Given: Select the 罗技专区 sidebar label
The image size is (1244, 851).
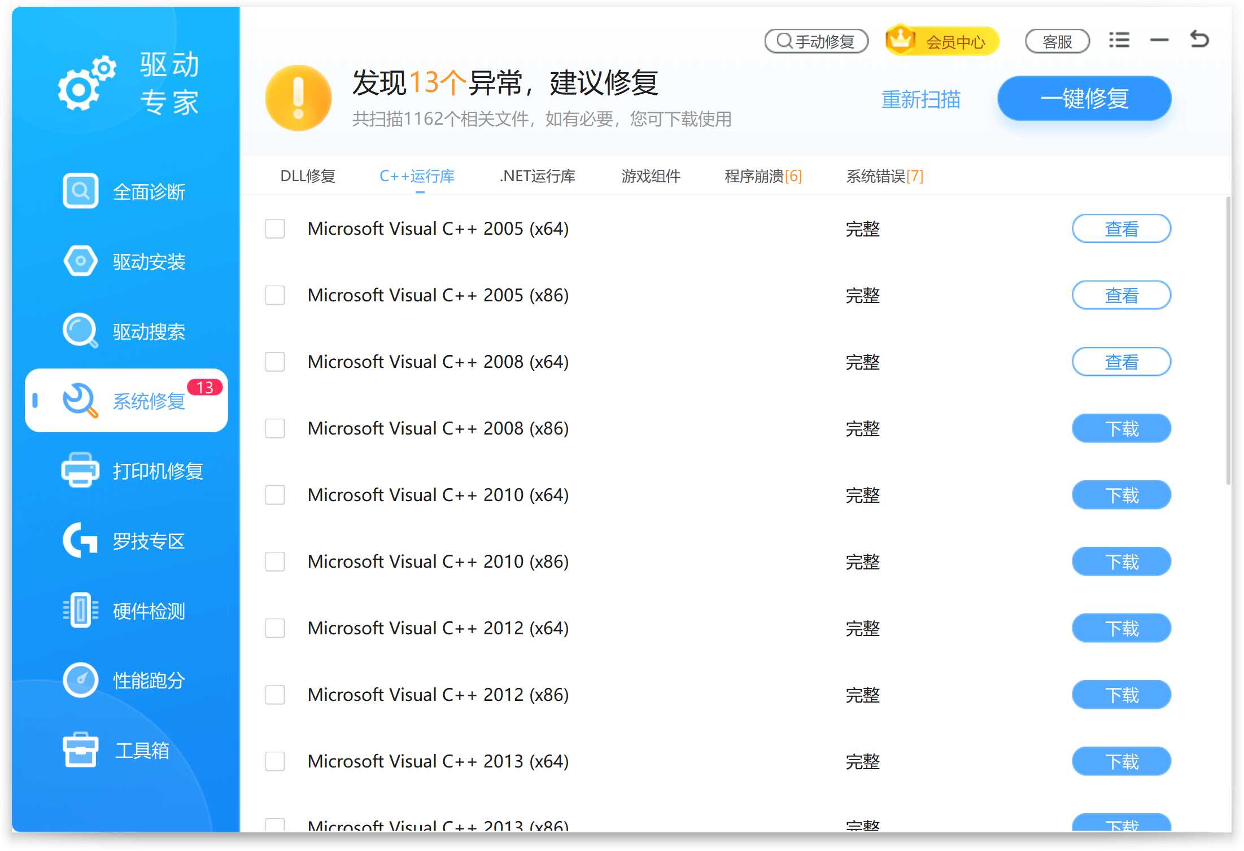Looking at the screenshot, I should pyautogui.click(x=149, y=541).
